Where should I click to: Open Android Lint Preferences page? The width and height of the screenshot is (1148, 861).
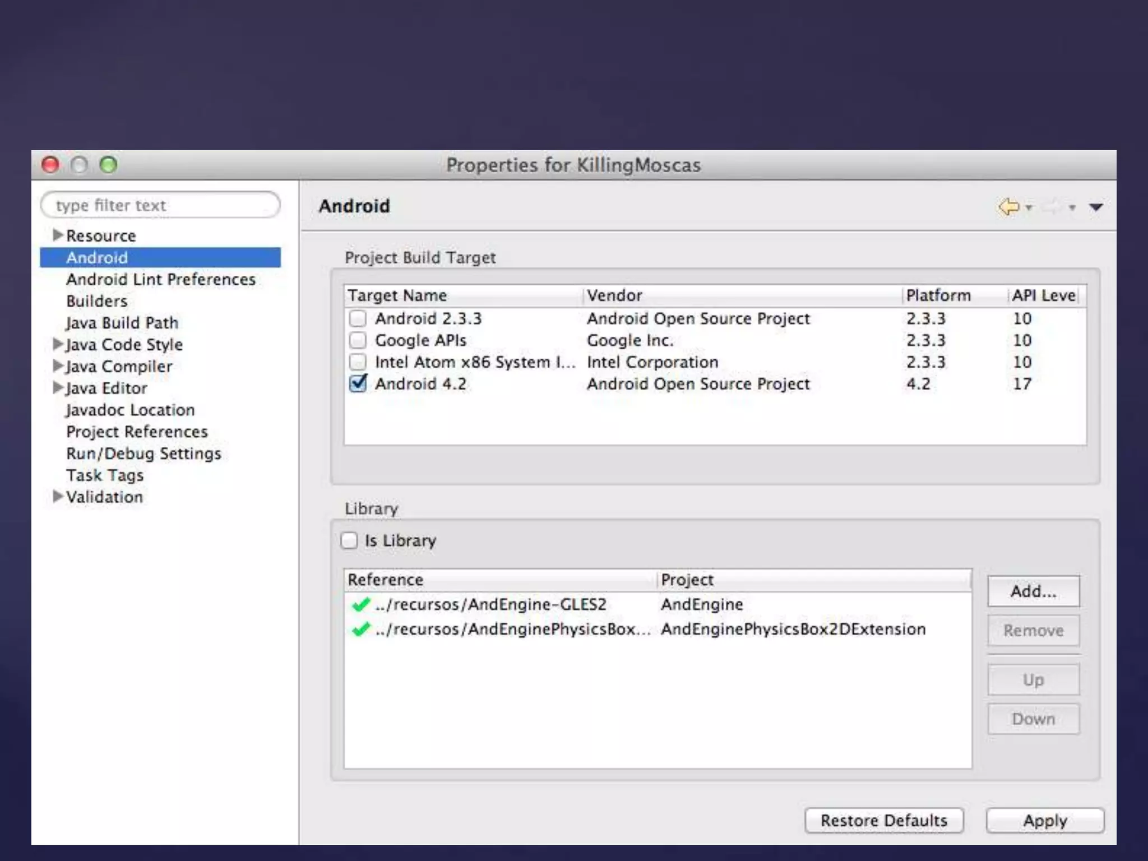[x=160, y=279]
